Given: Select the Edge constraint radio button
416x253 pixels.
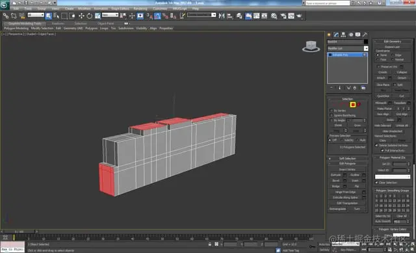Looking at the screenshot, I should 393,55.
